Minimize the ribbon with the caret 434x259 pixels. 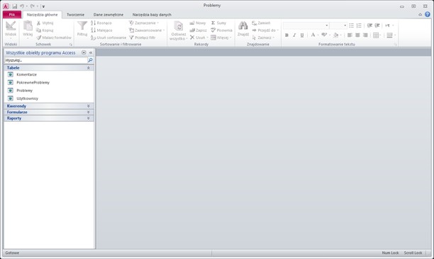(x=420, y=15)
